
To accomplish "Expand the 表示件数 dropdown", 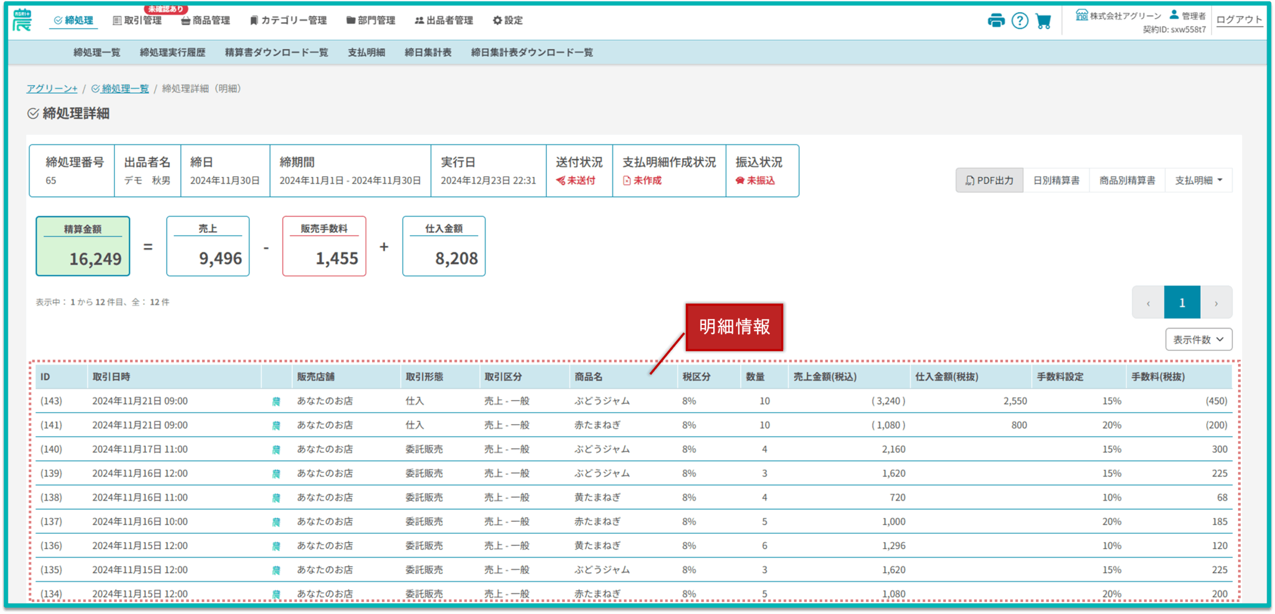I will click(1198, 340).
